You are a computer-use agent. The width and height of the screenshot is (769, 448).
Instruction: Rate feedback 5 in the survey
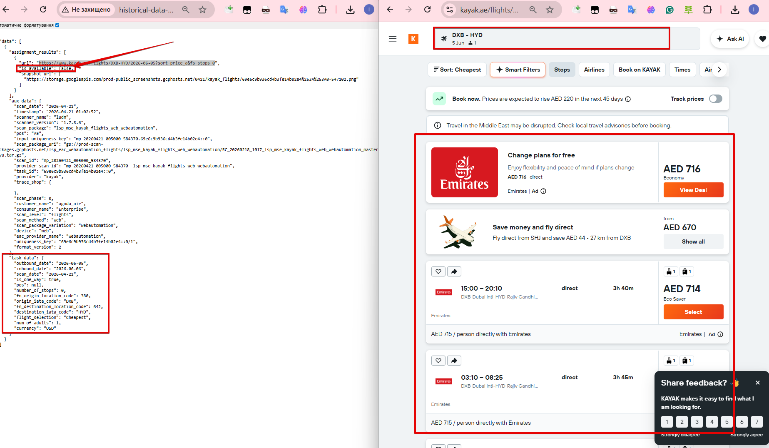pos(727,422)
